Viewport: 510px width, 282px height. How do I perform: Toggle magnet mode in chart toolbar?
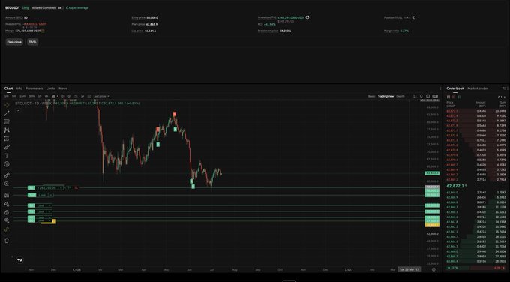point(7,195)
